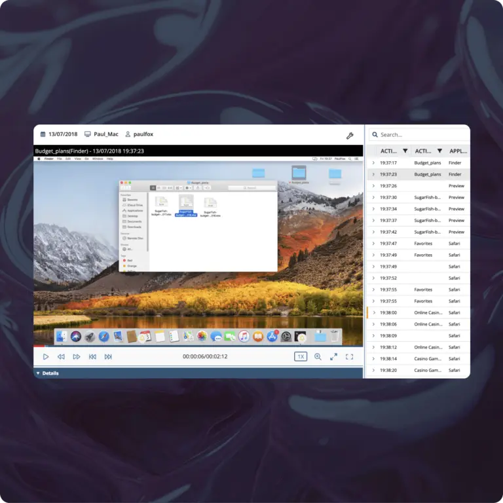Viewport: 503px width, 503px height.
Task: Click the highlighted SugarFish file in Finder
Action: pyautogui.click(x=186, y=206)
